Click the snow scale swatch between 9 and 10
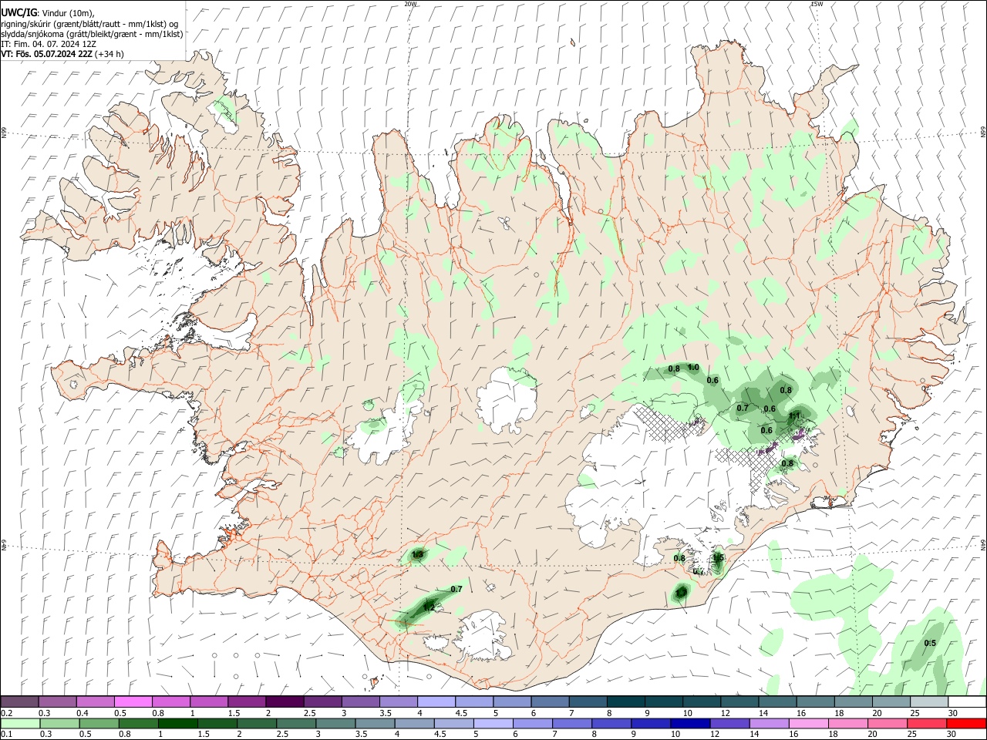The width and height of the screenshot is (987, 740). coord(664,701)
